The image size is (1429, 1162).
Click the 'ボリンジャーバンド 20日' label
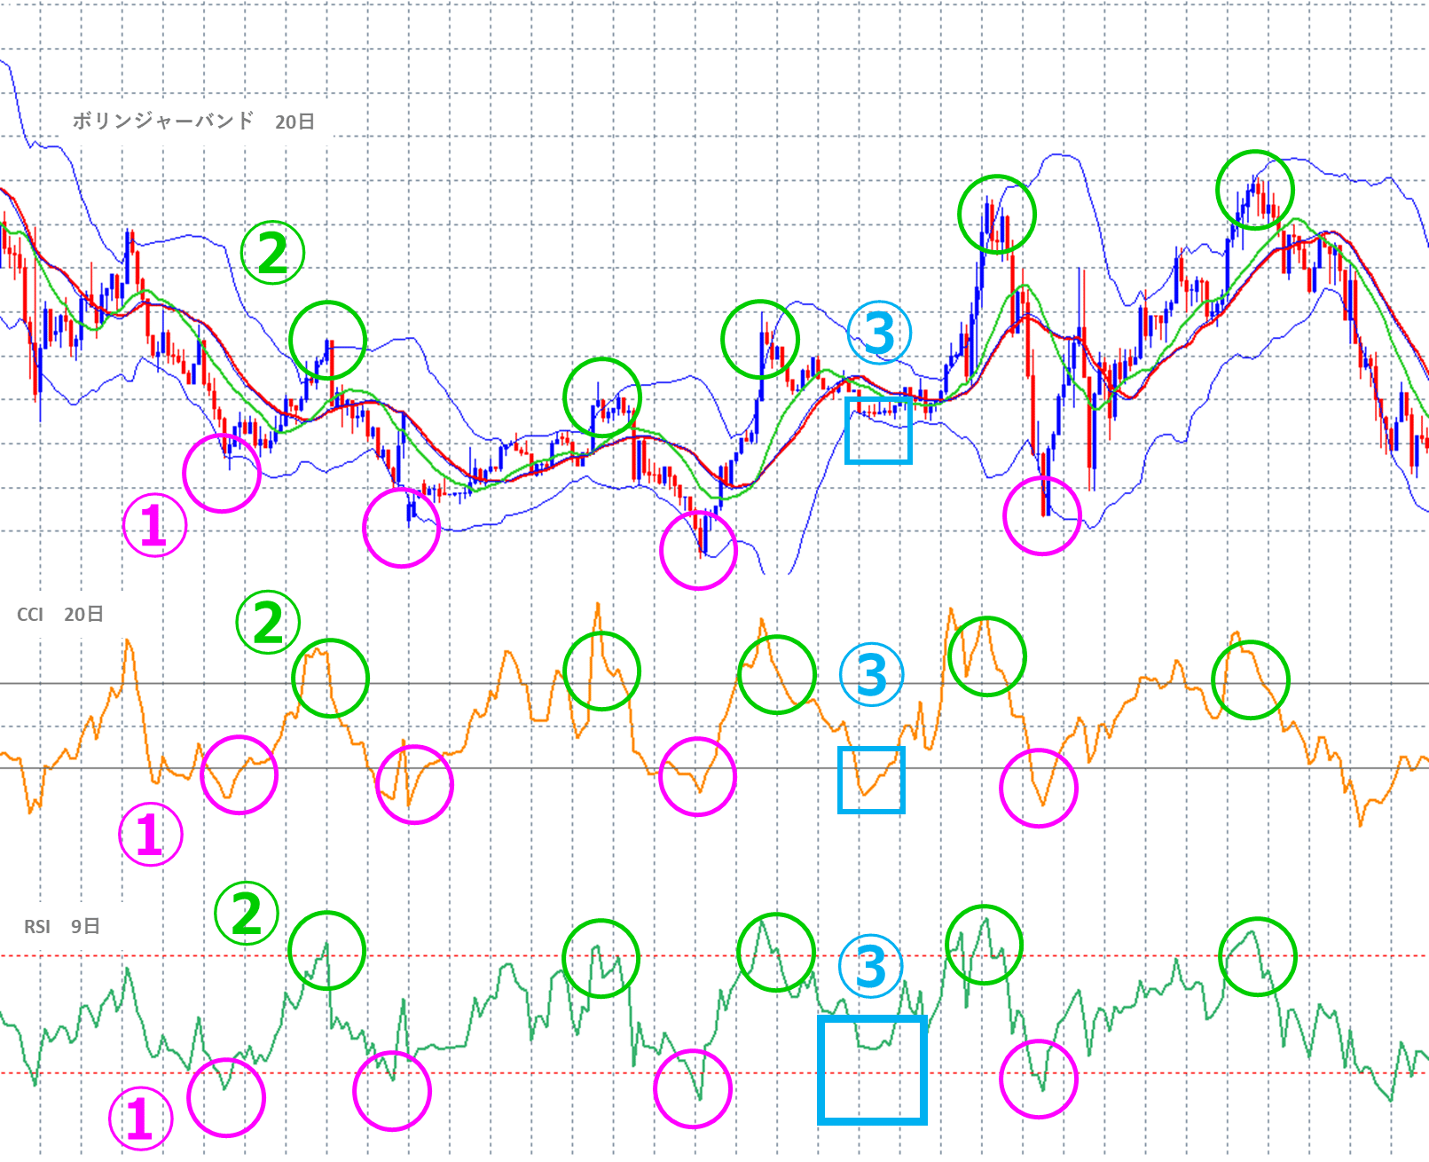(193, 122)
